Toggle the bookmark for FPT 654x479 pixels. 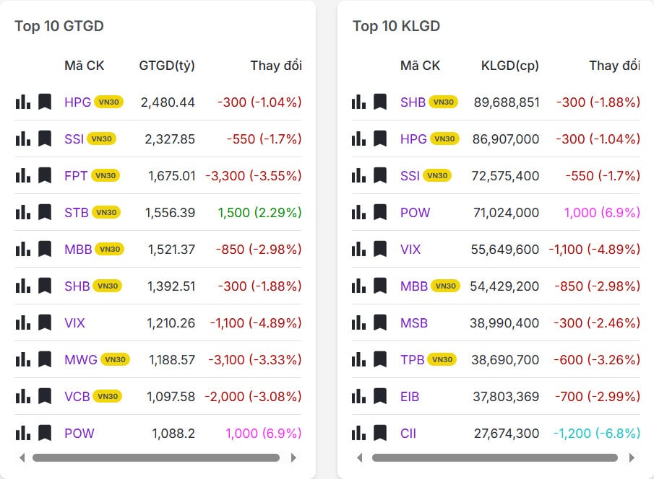(x=44, y=175)
